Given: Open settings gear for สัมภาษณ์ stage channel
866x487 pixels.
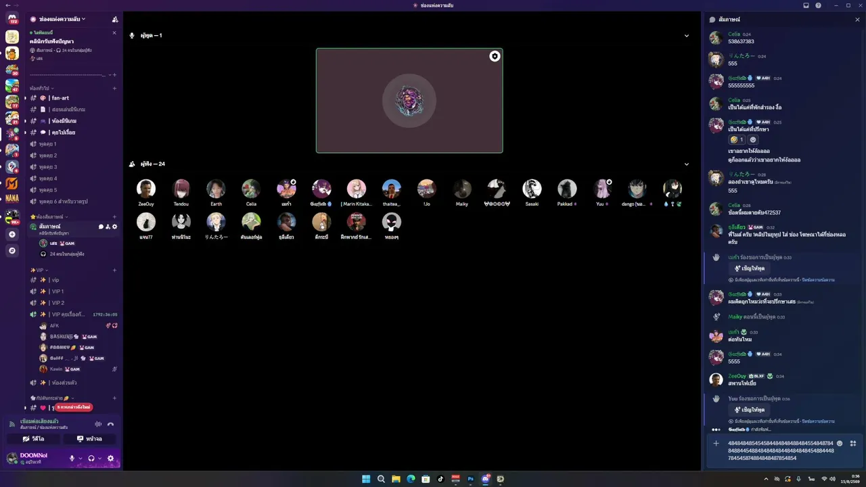Looking at the screenshot, I should click(x=114, y=227).
